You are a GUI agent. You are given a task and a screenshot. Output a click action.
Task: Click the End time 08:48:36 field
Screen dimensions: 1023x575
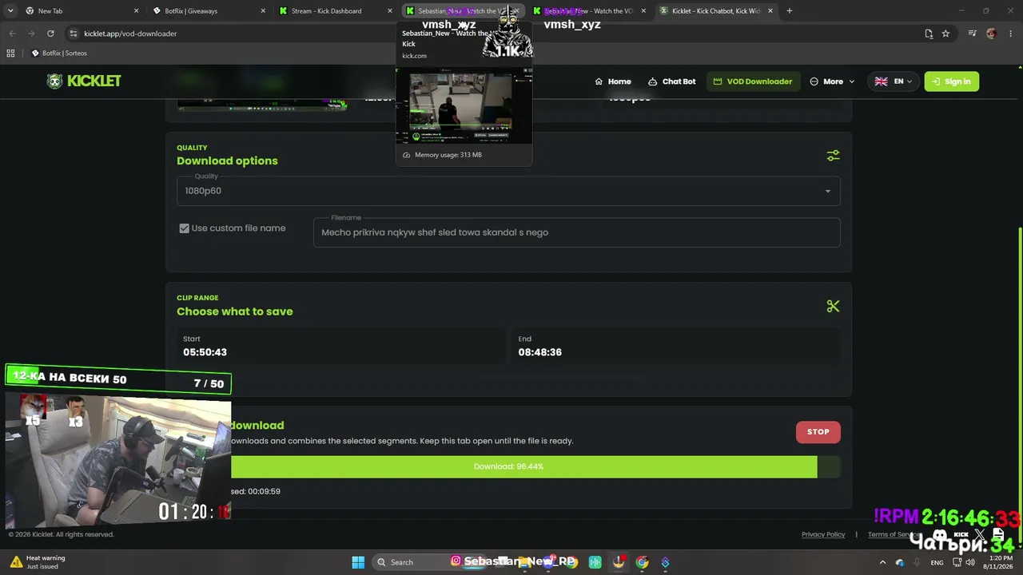coord(676,346)
